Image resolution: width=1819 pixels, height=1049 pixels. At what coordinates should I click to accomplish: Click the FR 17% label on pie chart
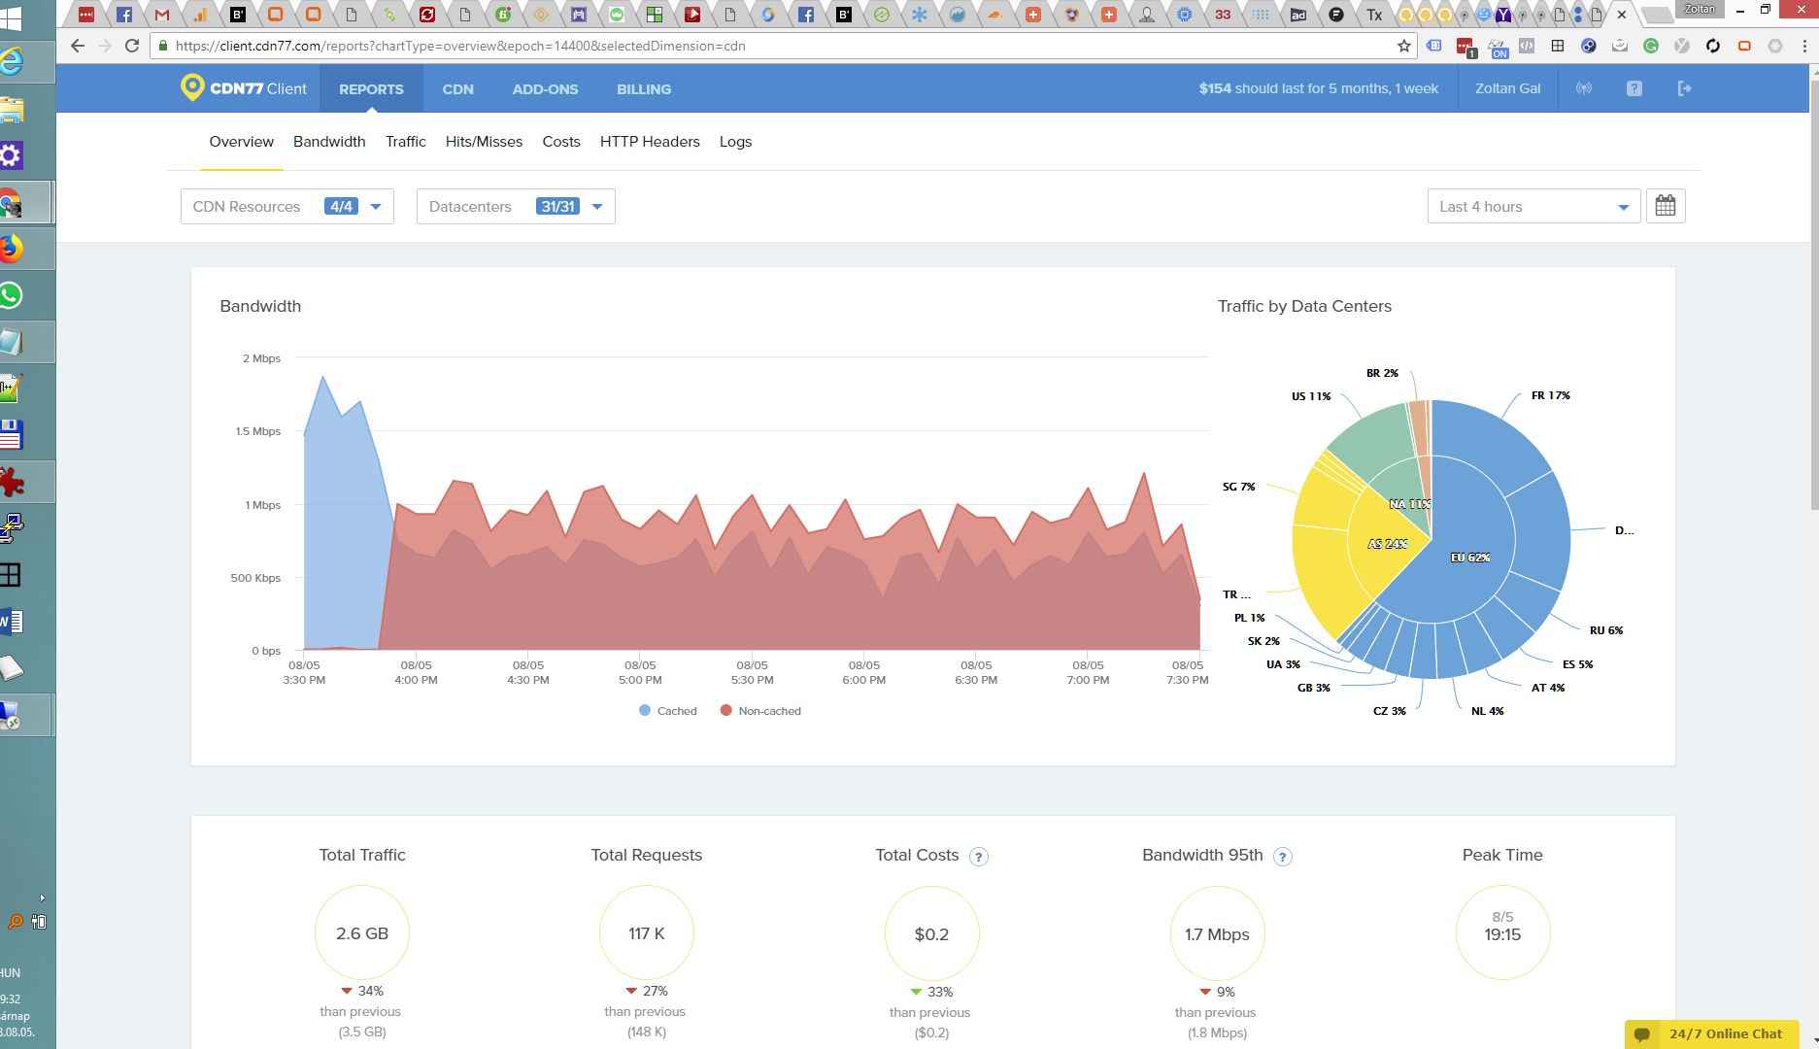pos(1550,395)
